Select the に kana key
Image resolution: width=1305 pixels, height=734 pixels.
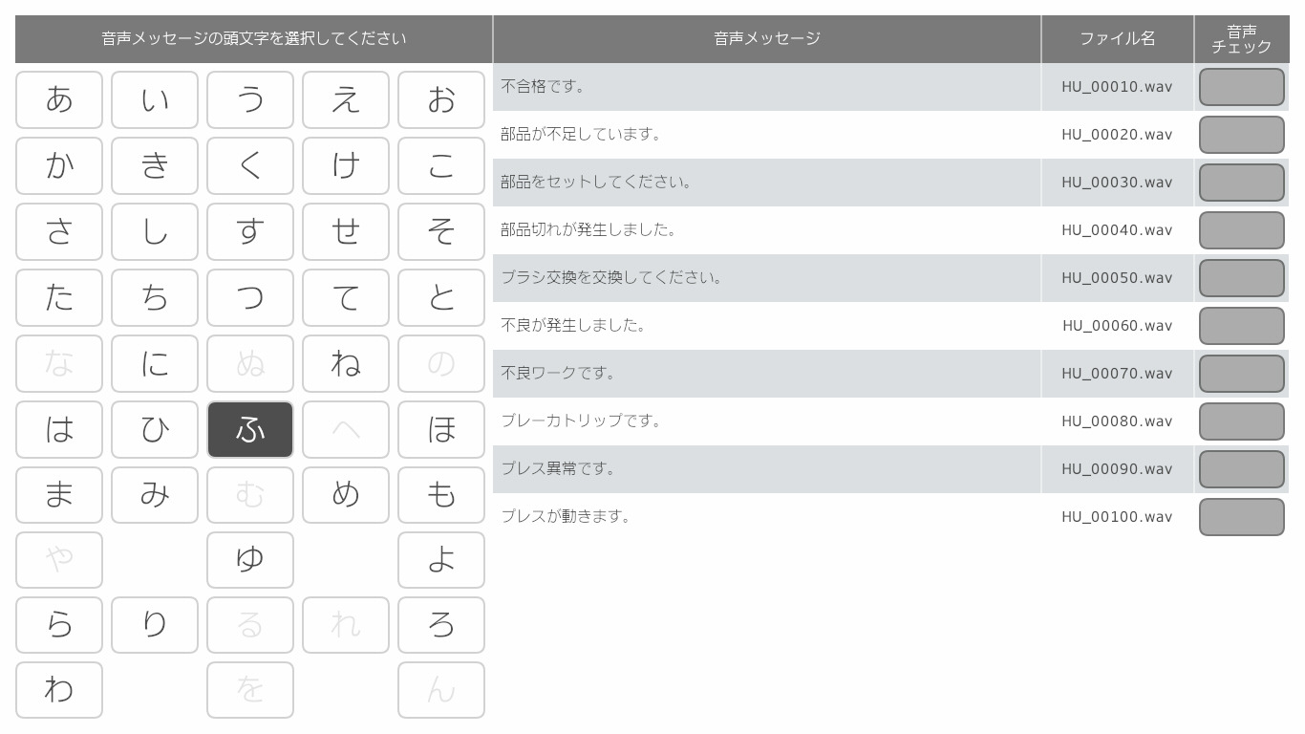coord(155,363)
